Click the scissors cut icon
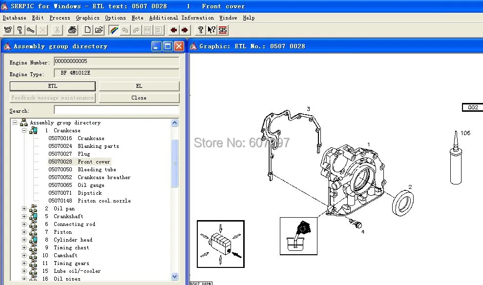This screenshot has height=285, width=483. 57,30
